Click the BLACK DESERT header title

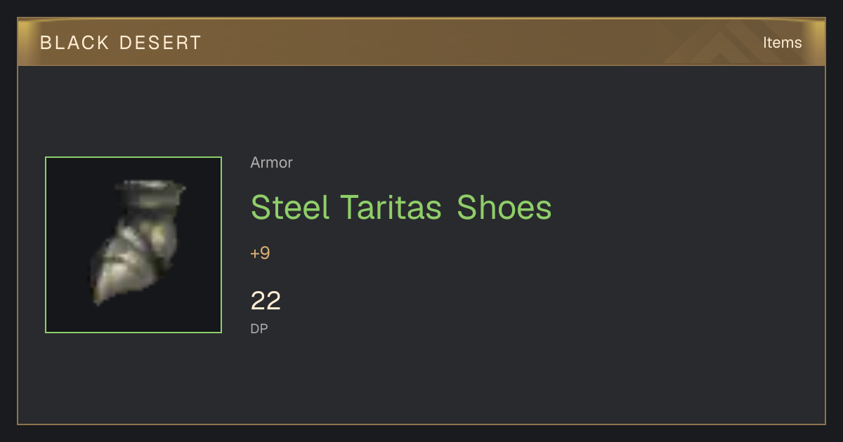click(121, 43)
